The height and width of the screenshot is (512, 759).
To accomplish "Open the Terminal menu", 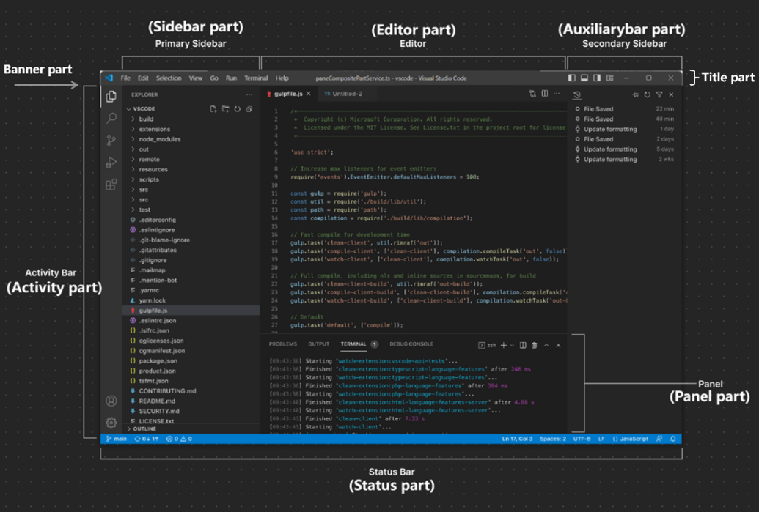I will click(256, 78).
